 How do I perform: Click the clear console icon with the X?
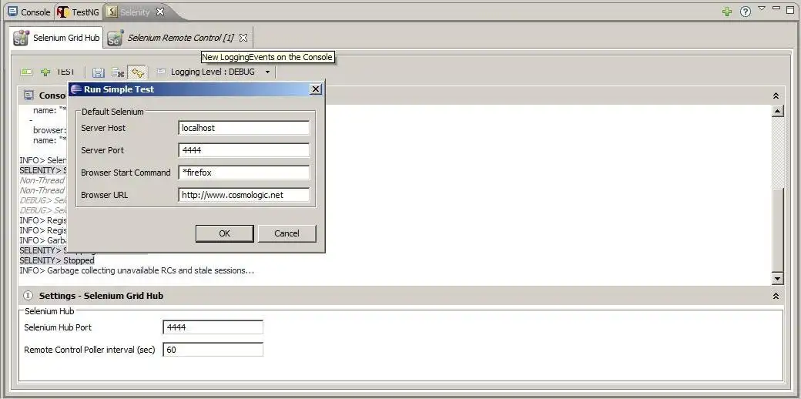click(x=118, y=72)
